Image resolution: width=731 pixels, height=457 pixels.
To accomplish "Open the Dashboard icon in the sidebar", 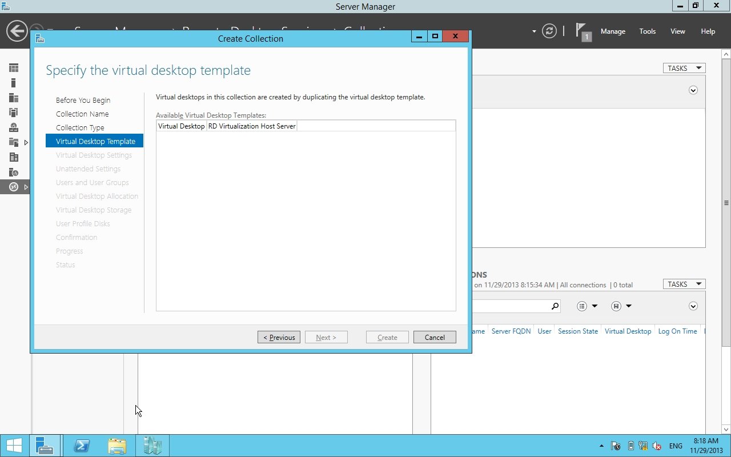I will [x=14, y=68].
